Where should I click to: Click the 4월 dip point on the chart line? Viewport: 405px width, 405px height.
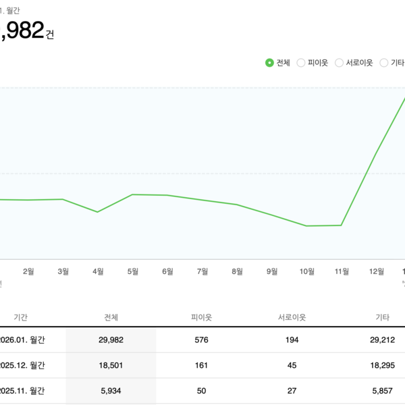[x=97, y=212]
